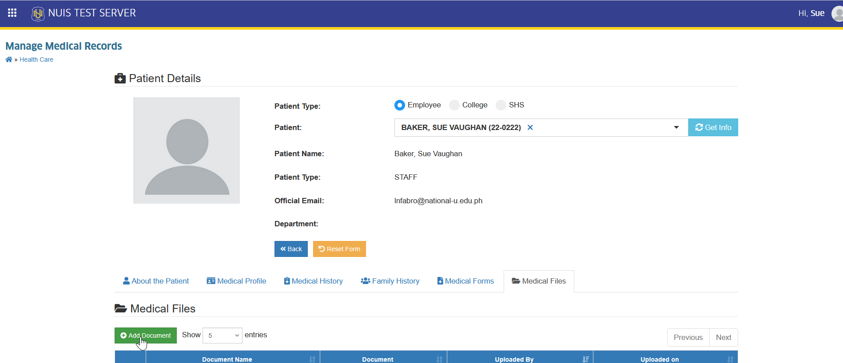
Task: Click the STAFF patient type value
Action: pos(406,177)
